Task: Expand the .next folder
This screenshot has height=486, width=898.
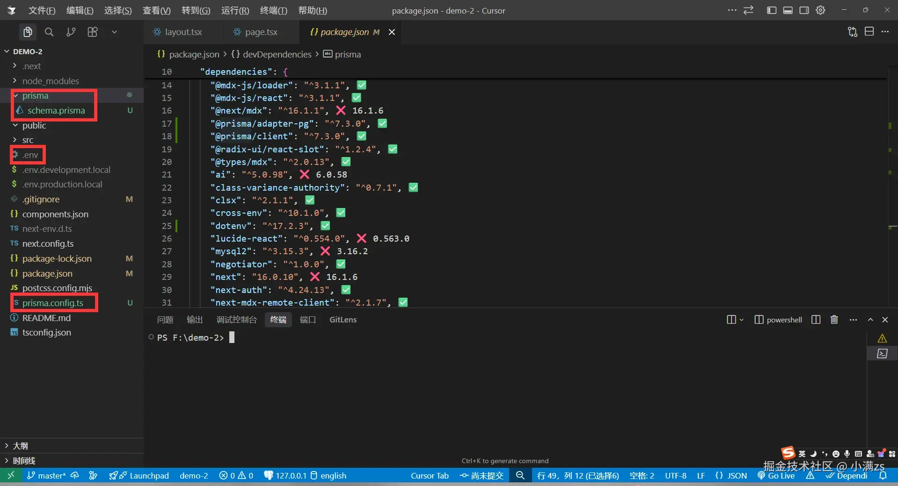Action: (x=15, y=66)
